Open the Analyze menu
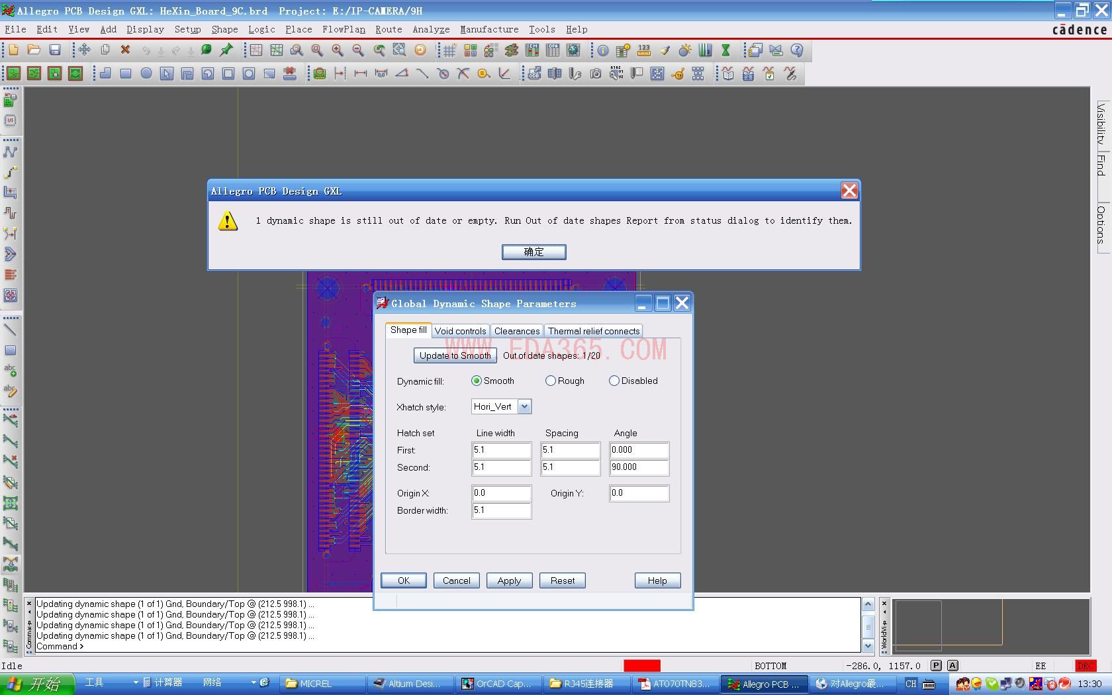 pyautogui.click(x=431, y=29)
